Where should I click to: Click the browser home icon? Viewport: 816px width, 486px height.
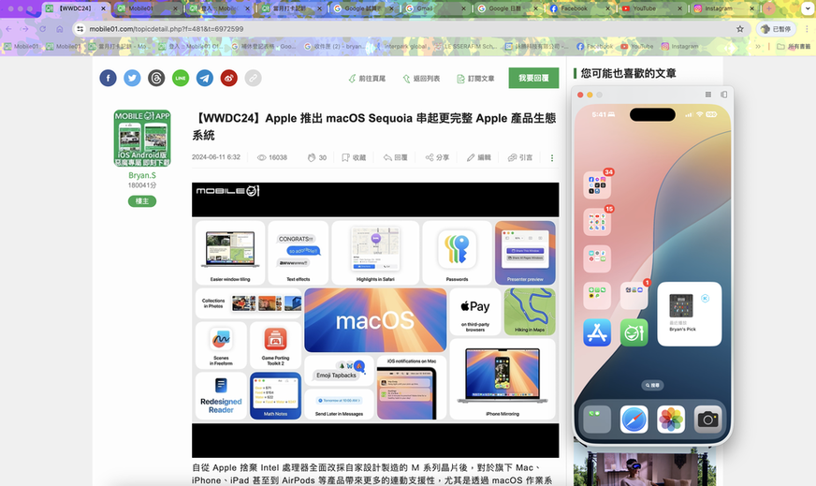coord(59,29)
